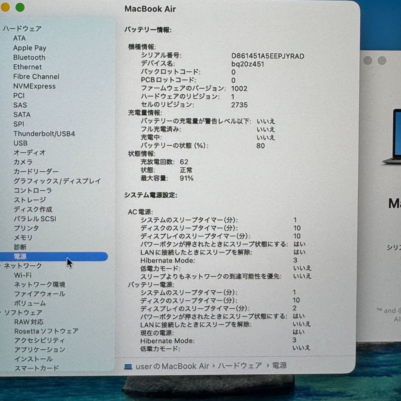Image resolution: width=401 pixels, height=401 pixels.
Task: Open the Apple Pay sidebar entry
Action: coord(30,48)
